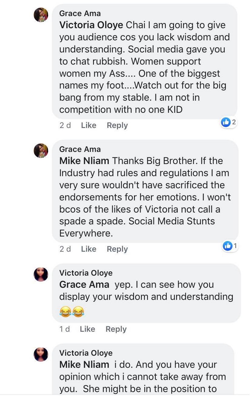The width and height of the screenshot is (251, 396).
Task: Reply to Grace Ama's 'Chai I am going' comment
Action: (x=117, y=125)
